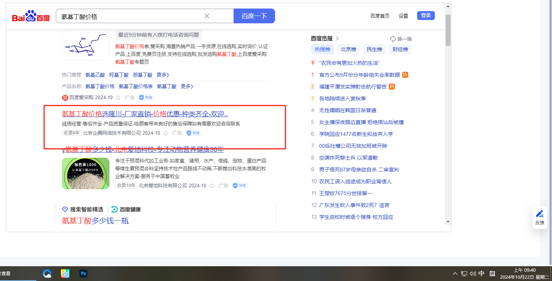
Task: Click the 换一换 refresh icon
Action: point(393,39)
